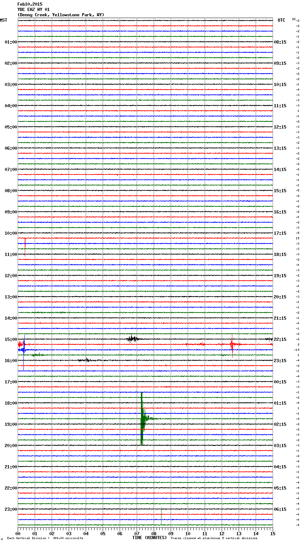Screen dimensions: 301x543
Task: Select the 10:00 MST time label
Action: pyautogui.click(x=11, y=233)
